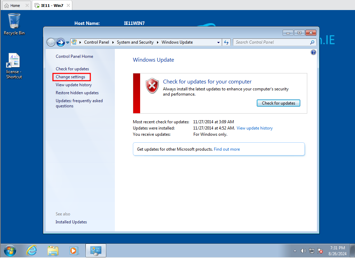Maximize the Windows Update window
Screen dimensions: 355x258
click(x=299, y=33)
